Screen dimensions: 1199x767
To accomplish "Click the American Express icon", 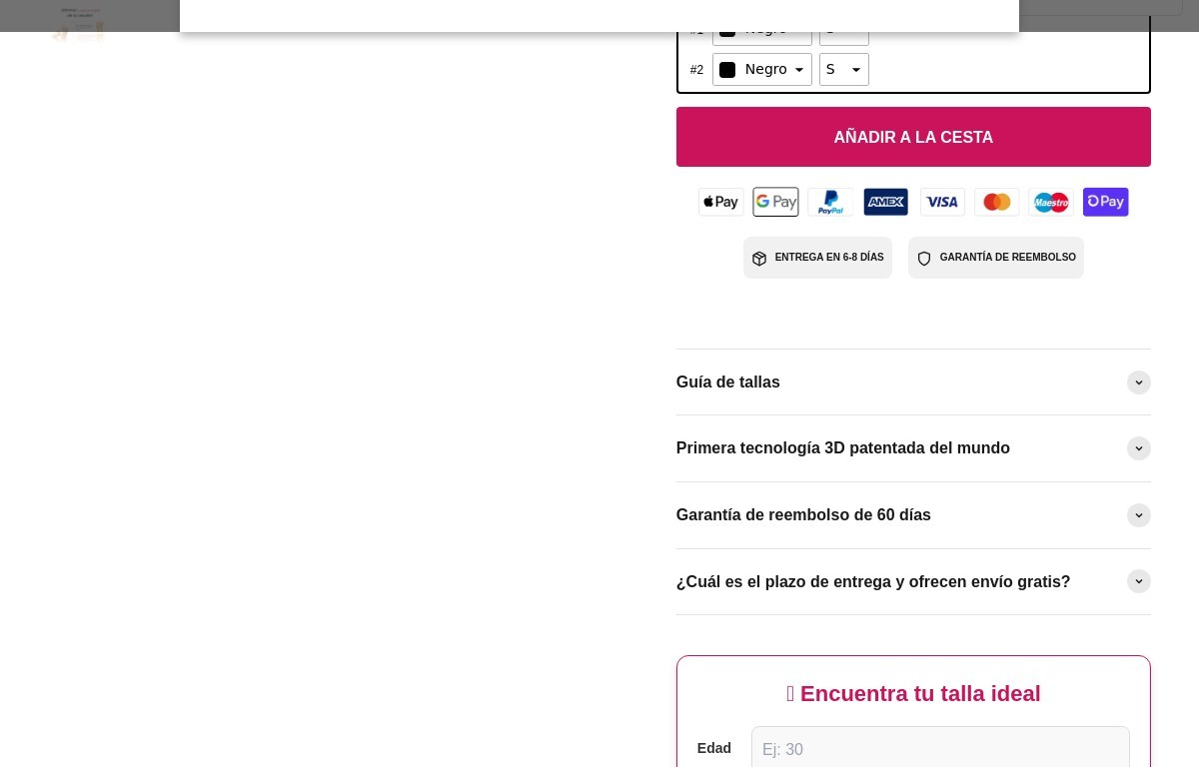I will point(885,202).
